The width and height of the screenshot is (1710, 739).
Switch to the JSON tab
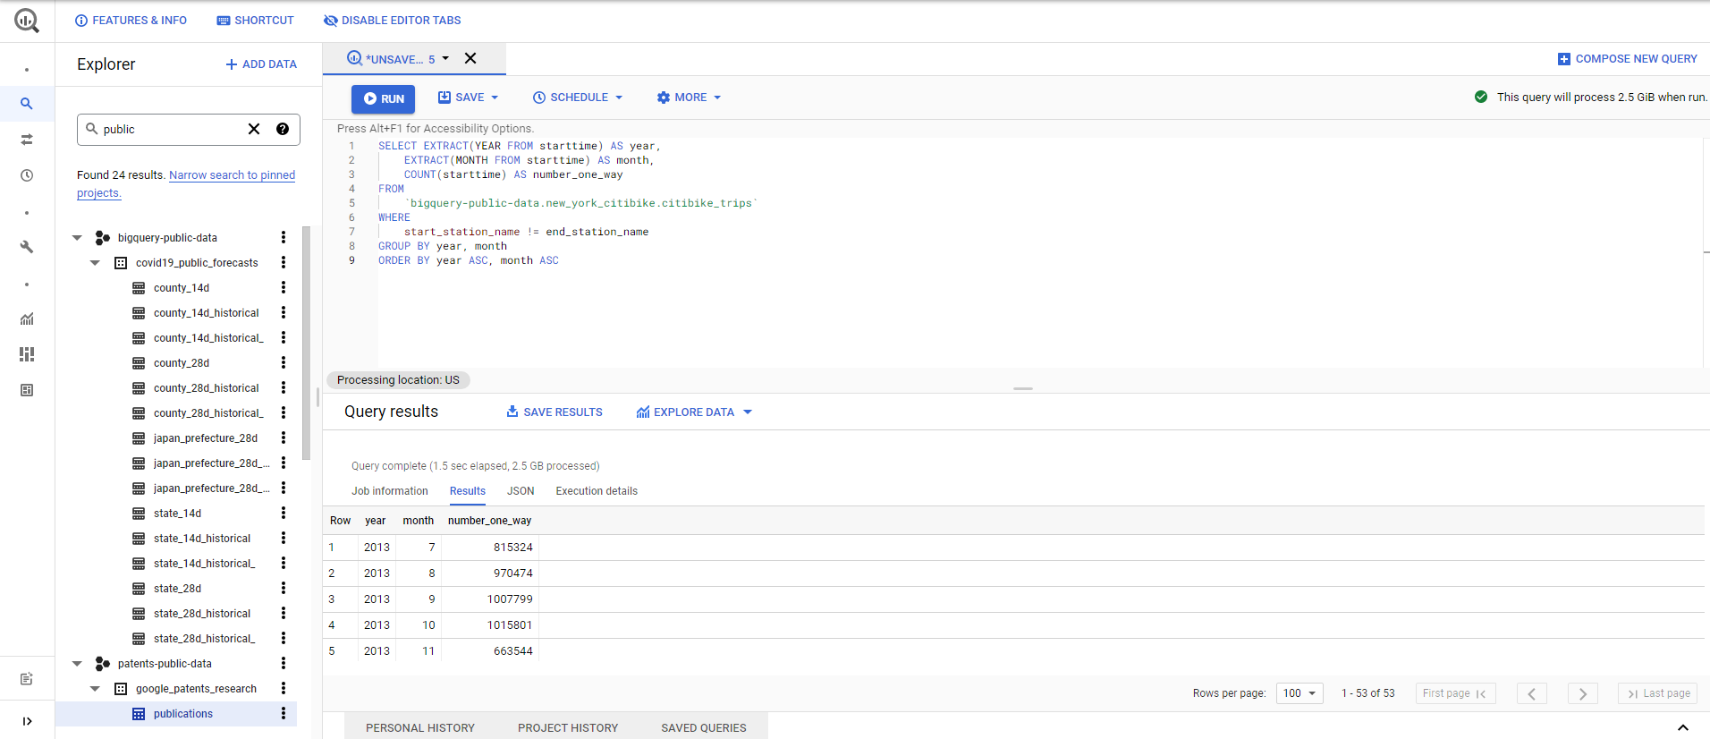point(521,491)
